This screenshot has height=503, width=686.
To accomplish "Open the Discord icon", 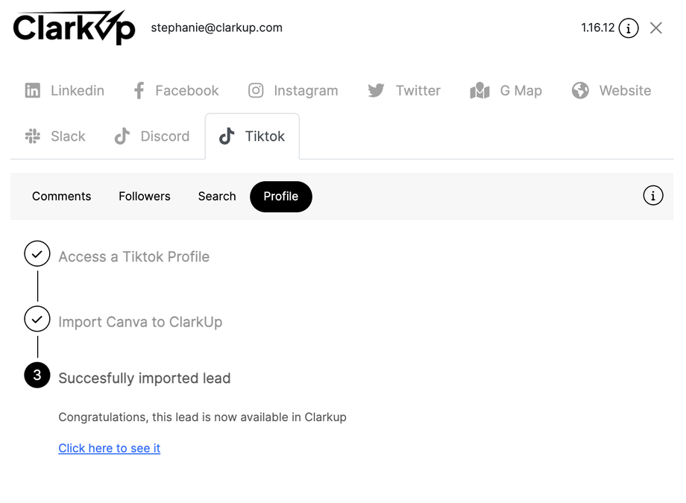I will (122, 136).
